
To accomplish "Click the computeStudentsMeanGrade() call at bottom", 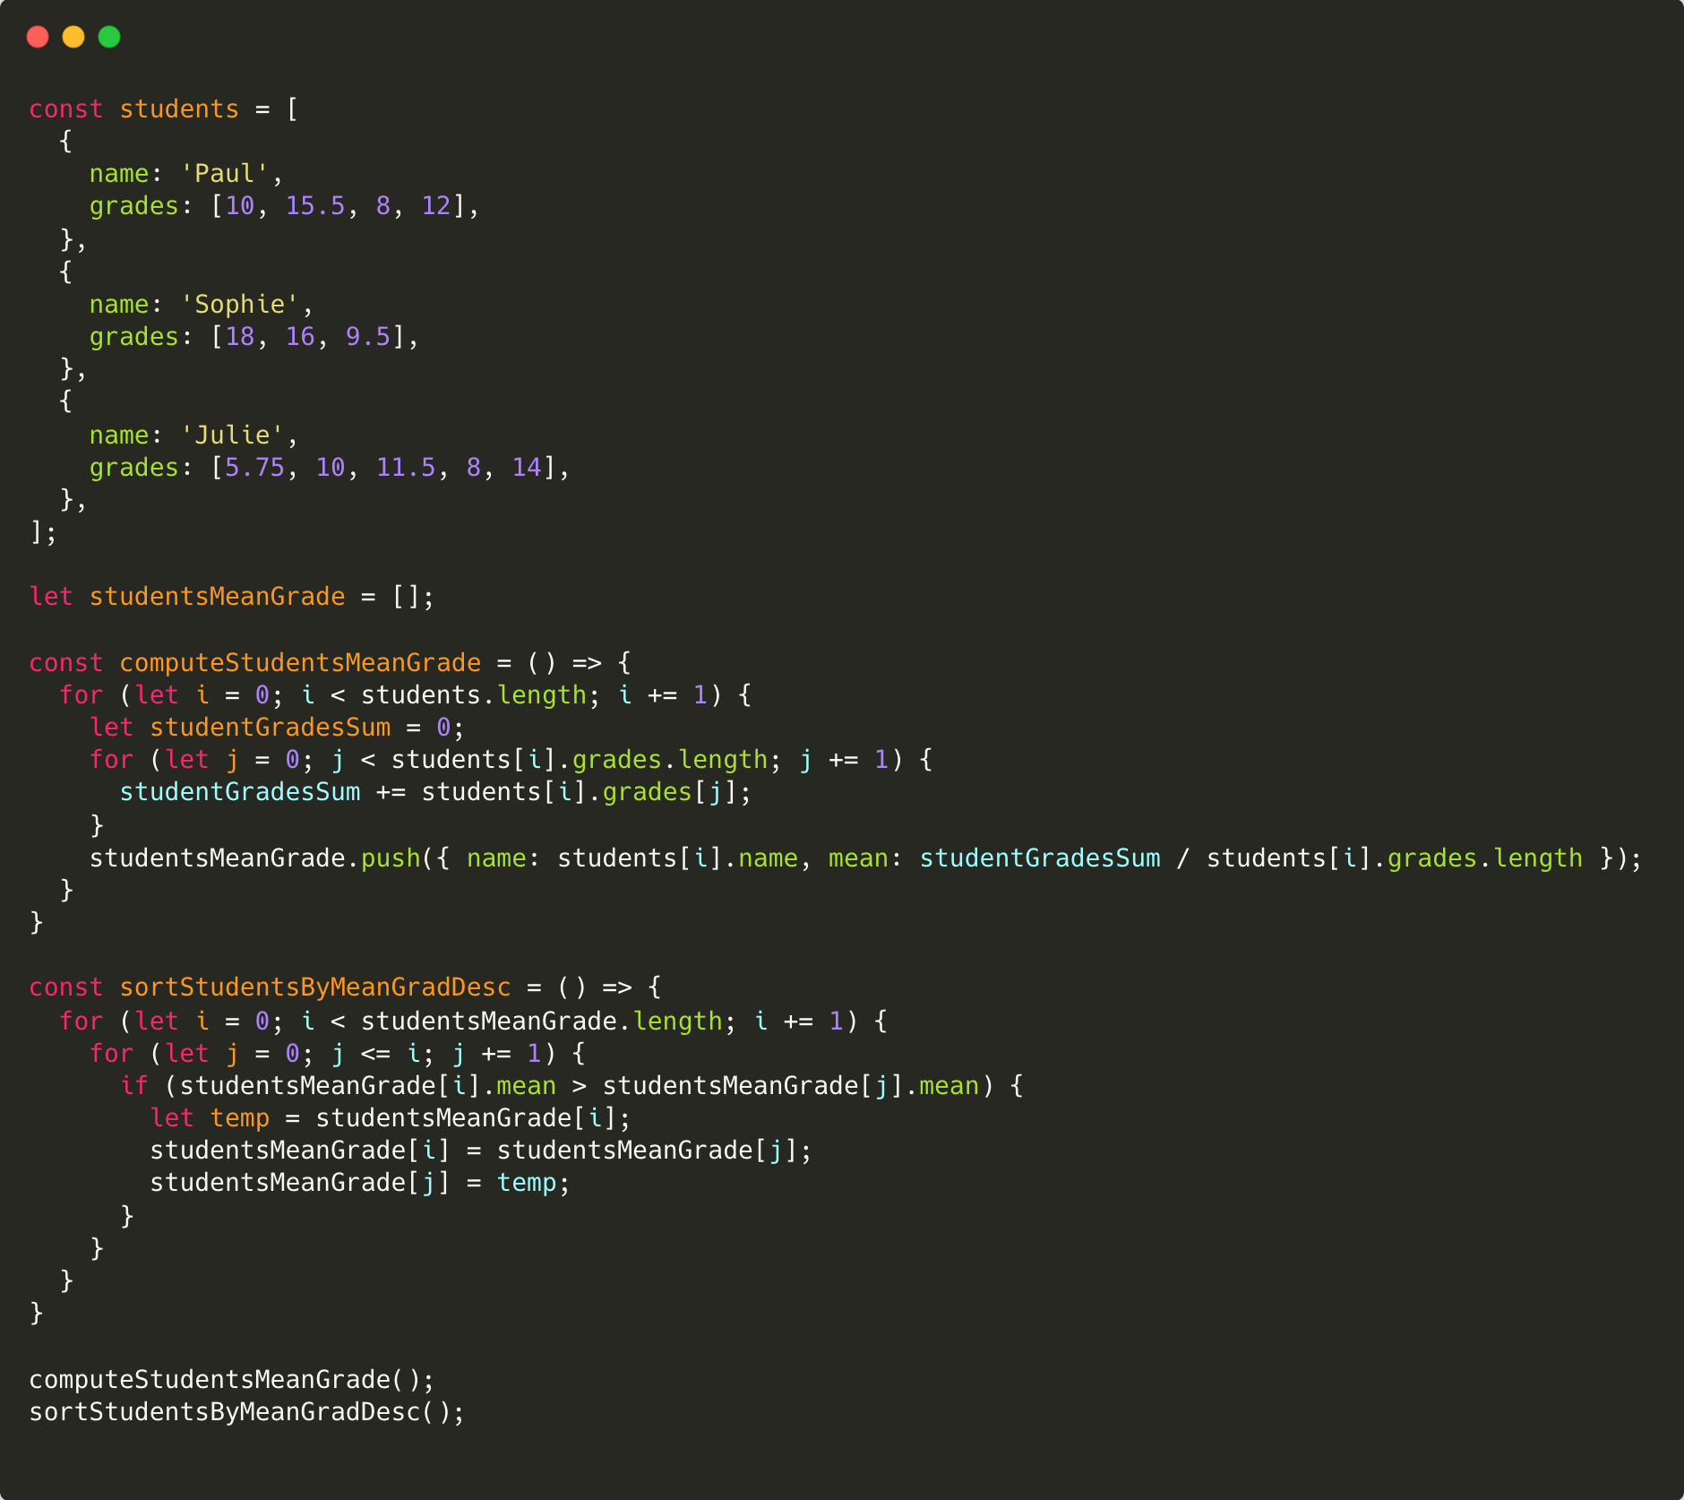I will pos(232,1380).
